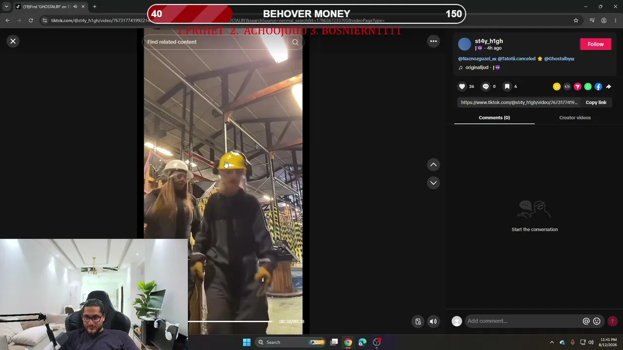
Task: Mute the TikTok browser tab audio icon
Action: click(75, 7)
